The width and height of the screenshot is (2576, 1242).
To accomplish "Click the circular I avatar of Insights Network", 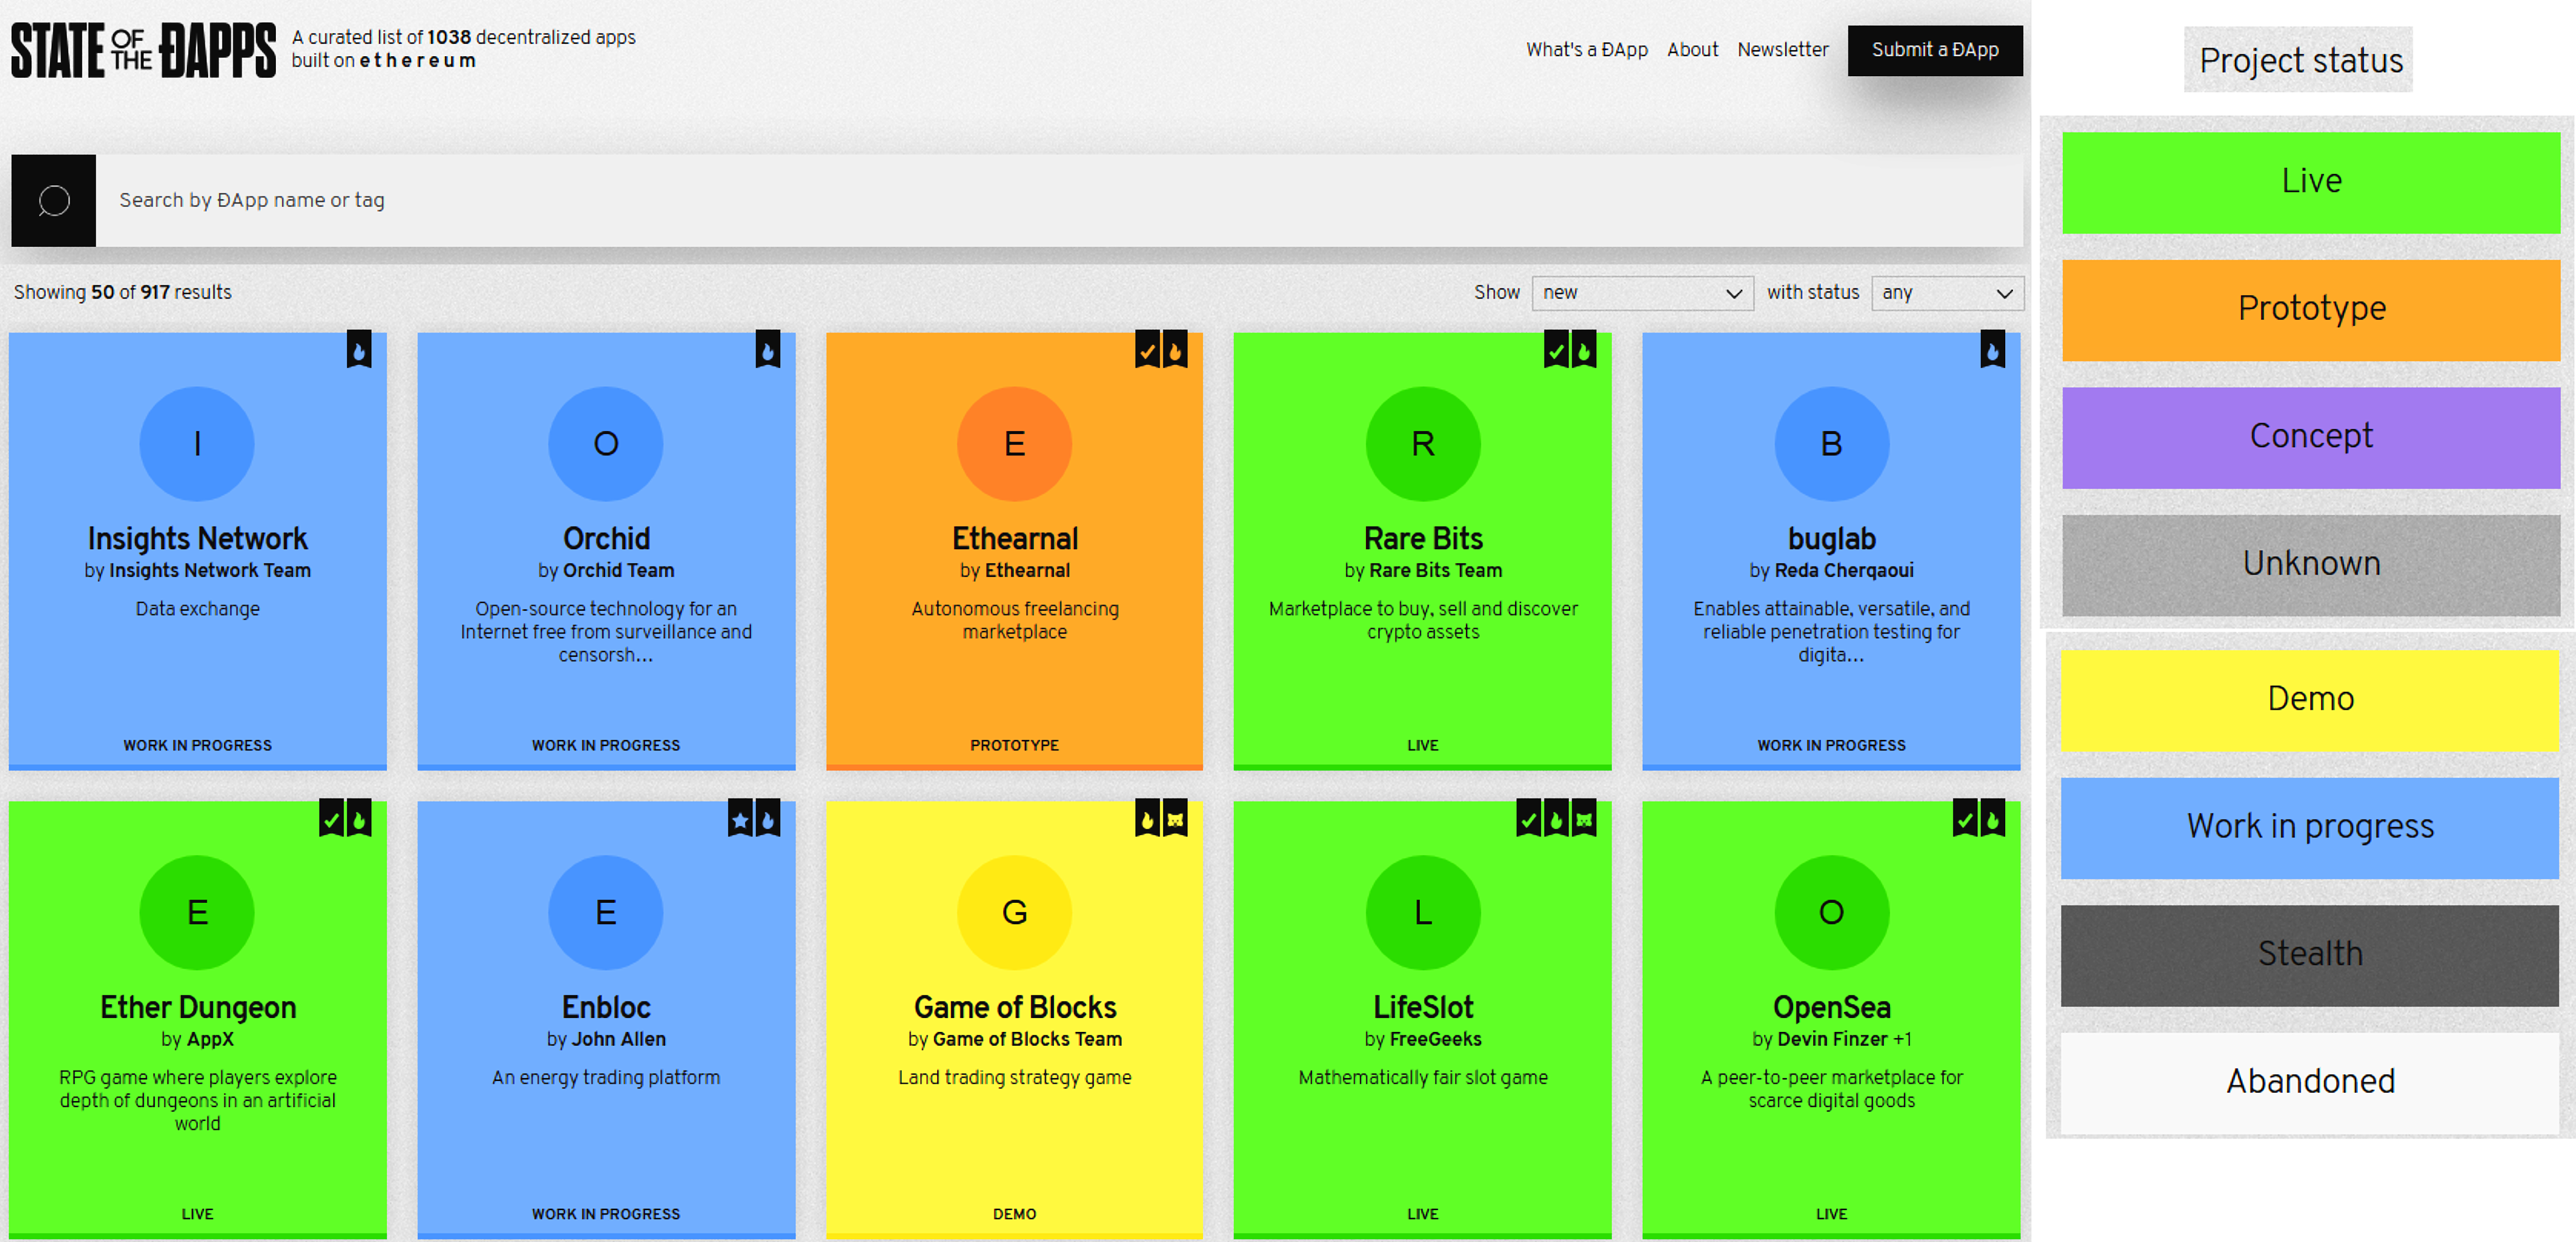I will coord(197,443).
